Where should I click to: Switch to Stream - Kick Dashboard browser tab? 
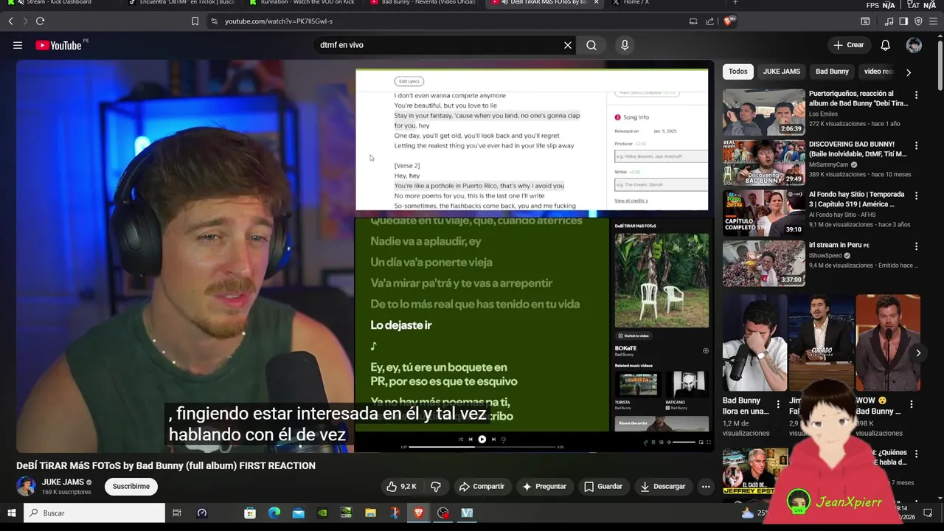pyautogui.click(x=59, y=3)
